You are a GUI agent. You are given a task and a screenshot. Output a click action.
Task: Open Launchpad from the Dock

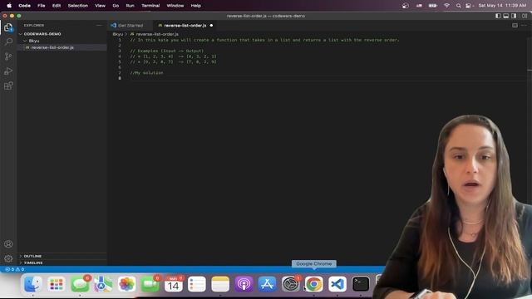point(57,284)
